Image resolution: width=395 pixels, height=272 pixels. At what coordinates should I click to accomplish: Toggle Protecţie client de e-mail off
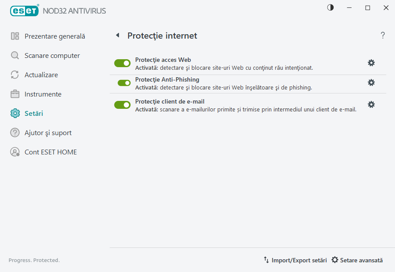coord(122,104)
